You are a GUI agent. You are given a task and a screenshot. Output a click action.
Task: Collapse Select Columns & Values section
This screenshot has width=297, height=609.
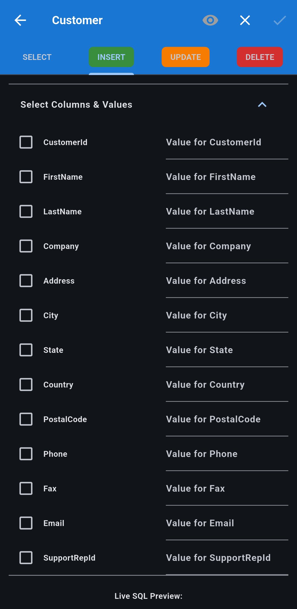click(x=262, y=105)
